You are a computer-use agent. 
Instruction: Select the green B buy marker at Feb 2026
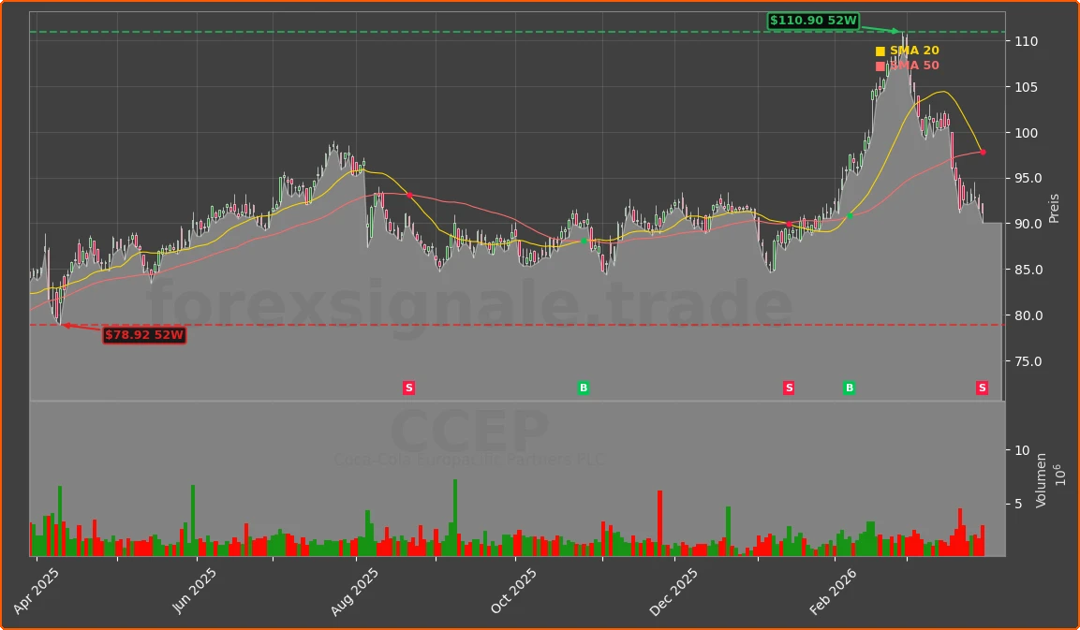(850, 388)
